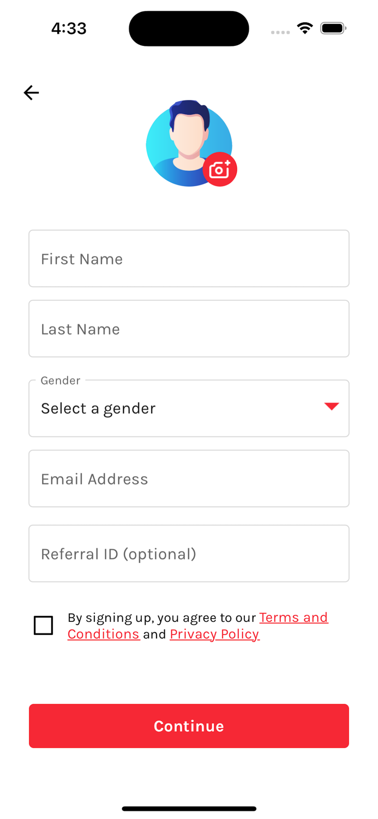Image resolution: width=378 pixels, height=819 pixels.
Task: Tap the clock showing 4:33
Action: pos(69,28)
